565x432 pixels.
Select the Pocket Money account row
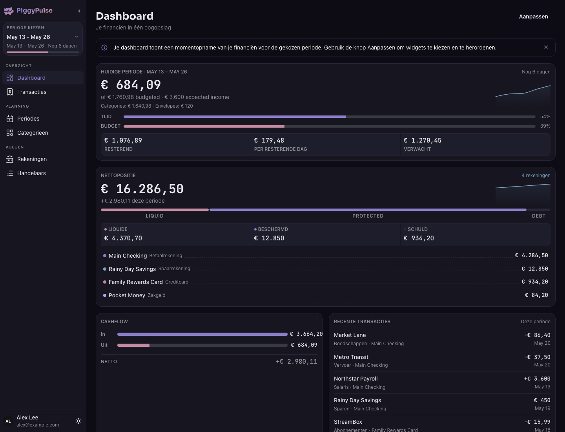tap(326, 295)
